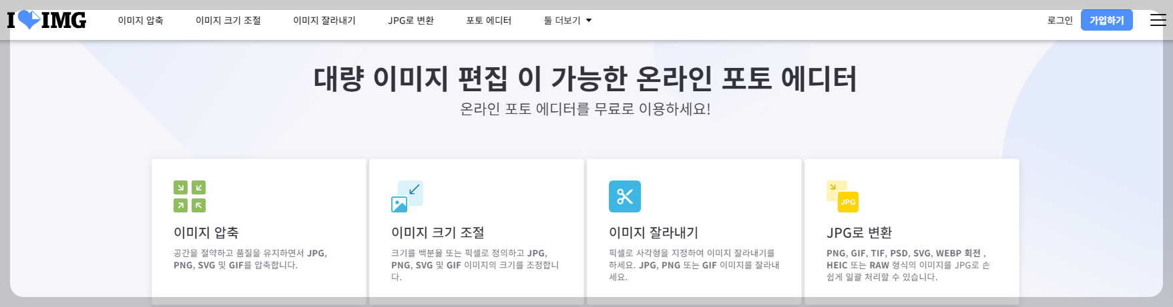The image size is (1173, 307).
Task: Open 이미지 압축 in top navigation
Action: coord(141,21)
